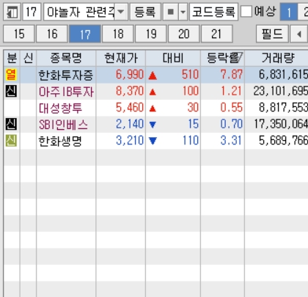Click the 코드등록 button
The height and width of the screenshot is (297, 308).
coord(213,12)
